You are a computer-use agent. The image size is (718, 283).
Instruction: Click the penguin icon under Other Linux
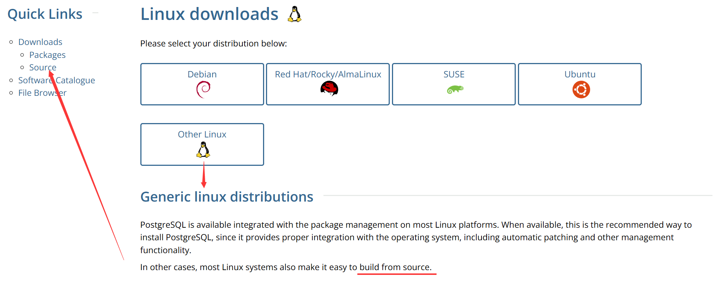tap(203, 150)
